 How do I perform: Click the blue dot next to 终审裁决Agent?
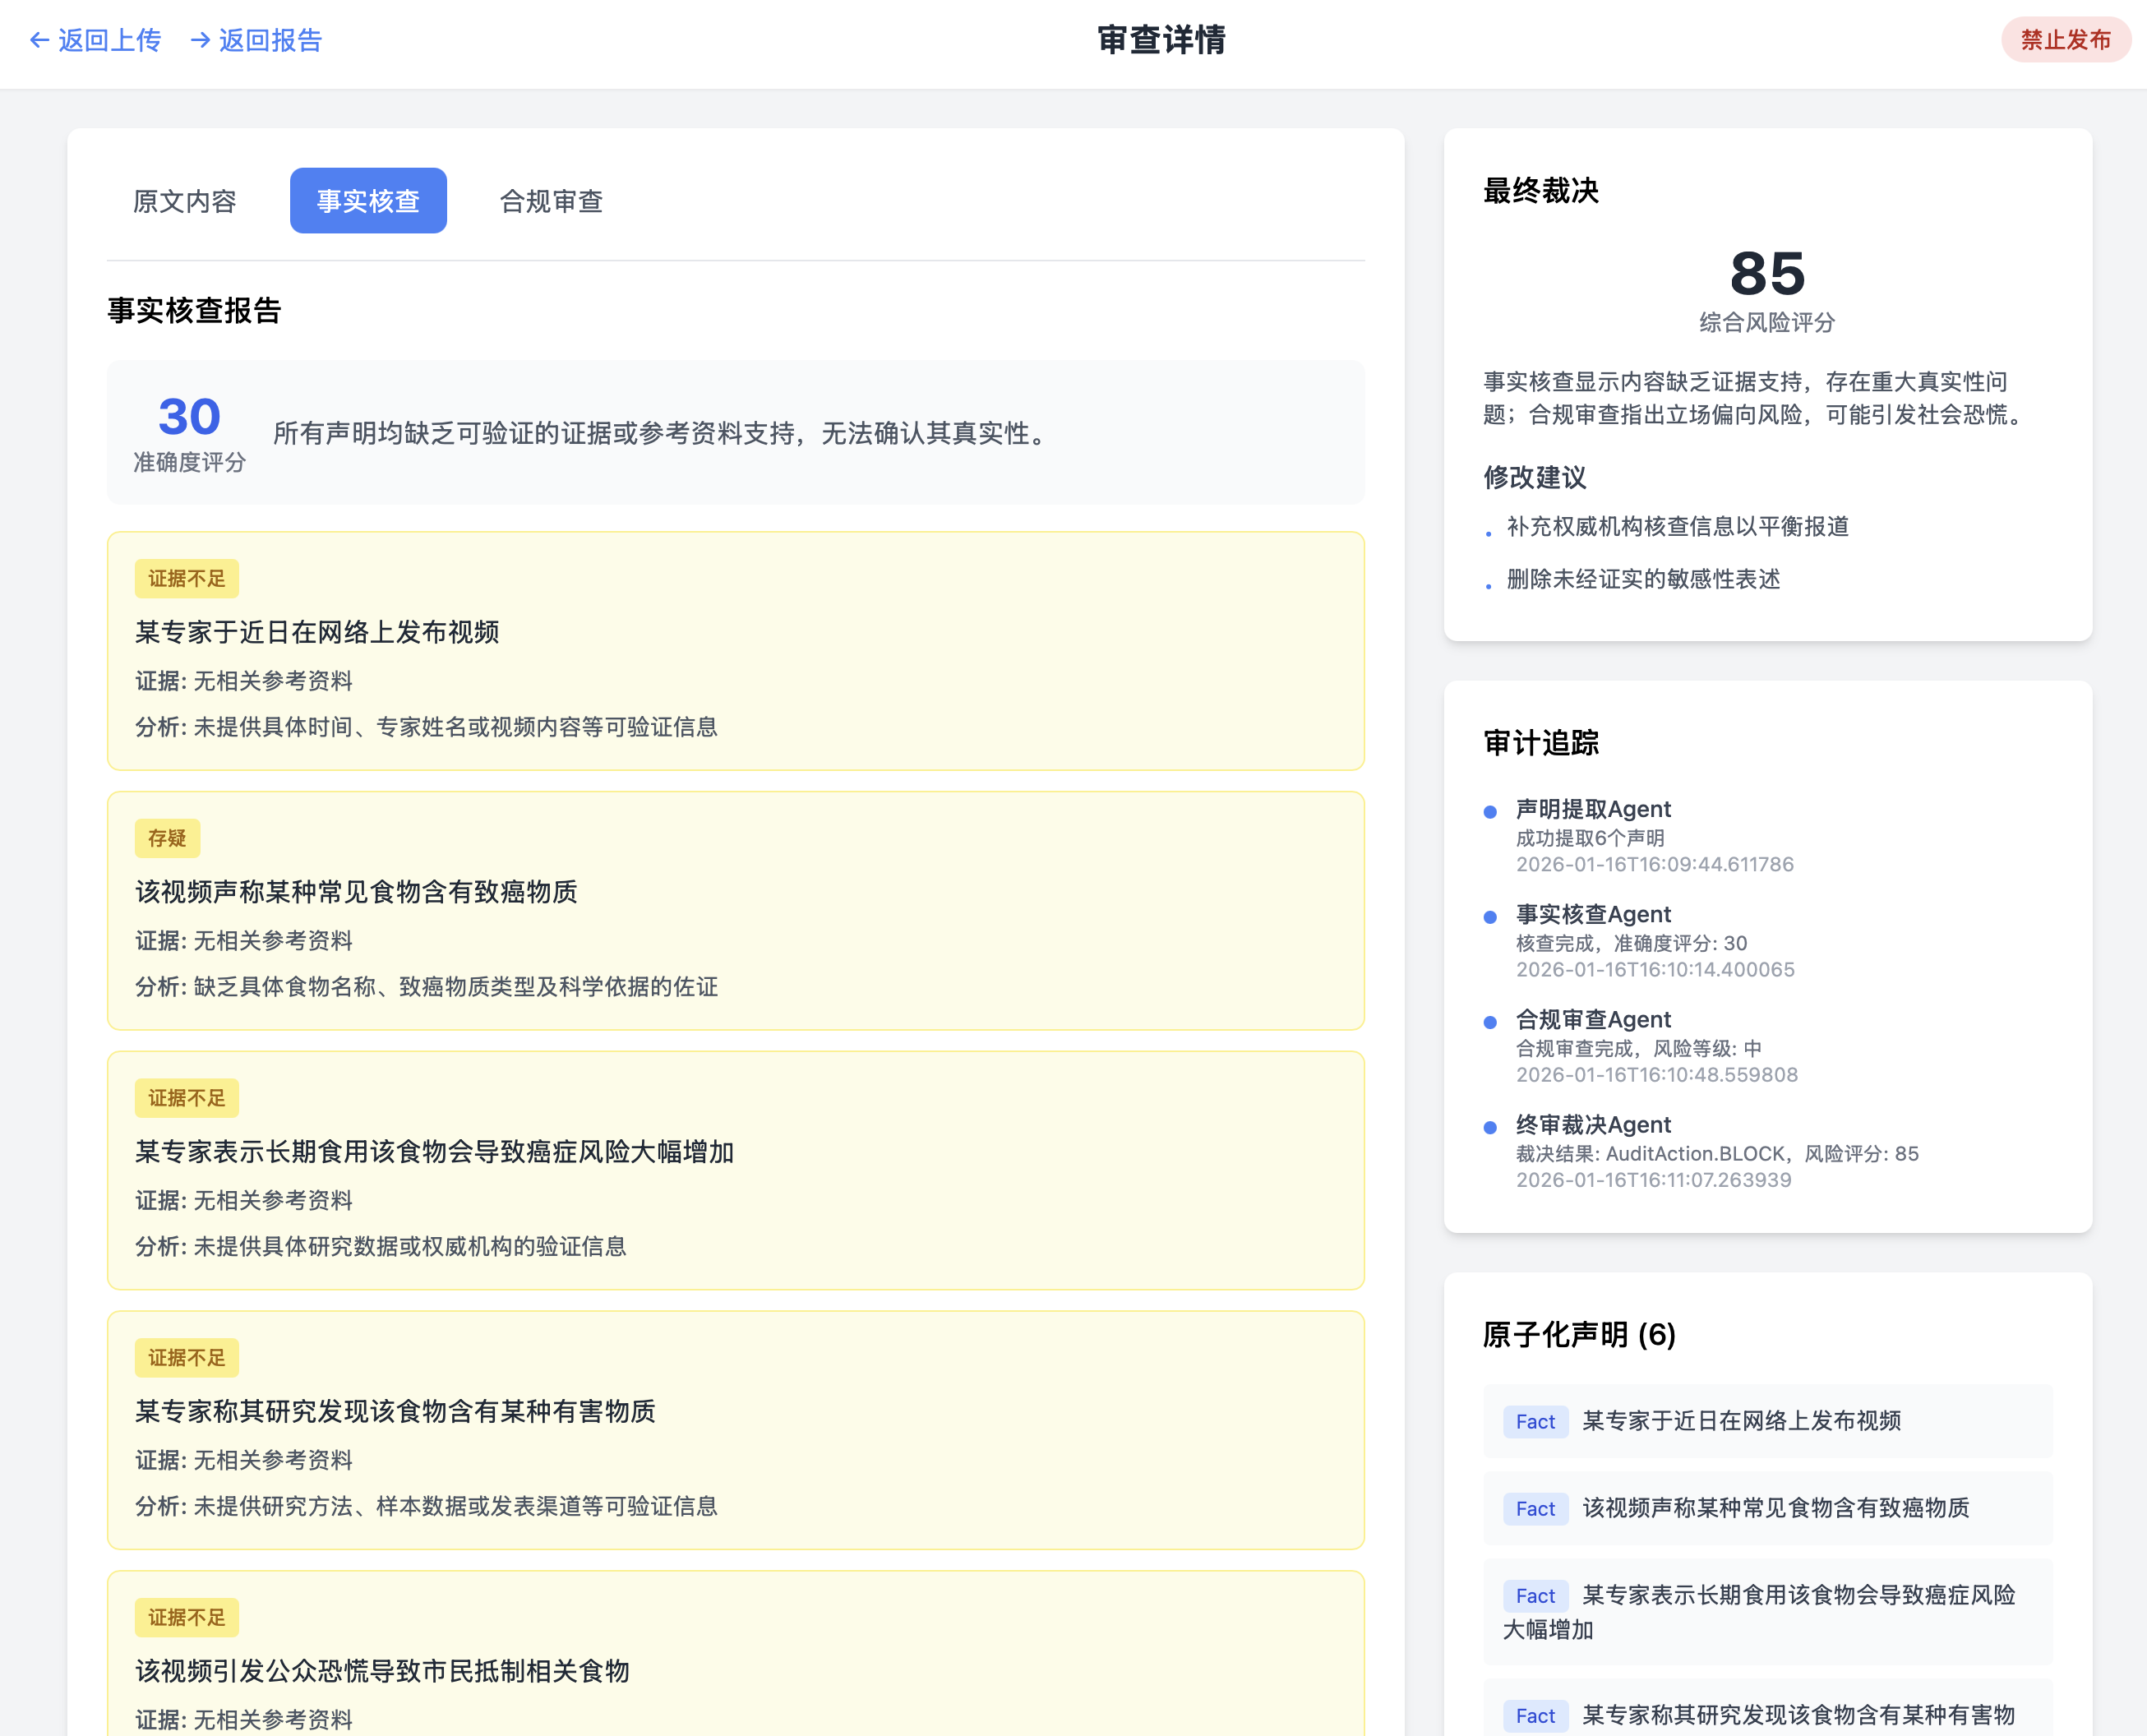point(1490,1127)
